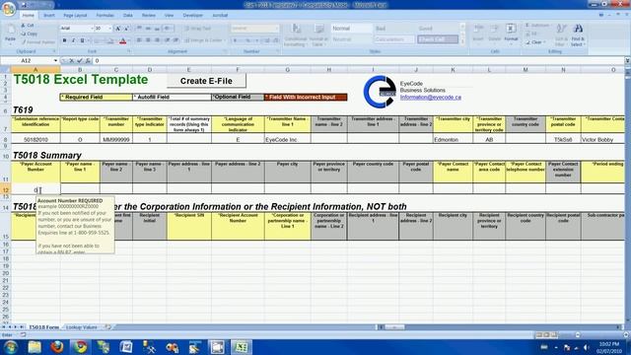Switch to the Formulas tab
Viewport: 631px width, 355px height.
(105, 16)
